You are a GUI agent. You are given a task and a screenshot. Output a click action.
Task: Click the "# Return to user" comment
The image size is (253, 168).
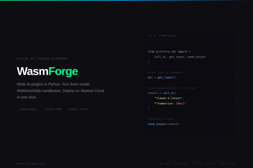[161, 119]
